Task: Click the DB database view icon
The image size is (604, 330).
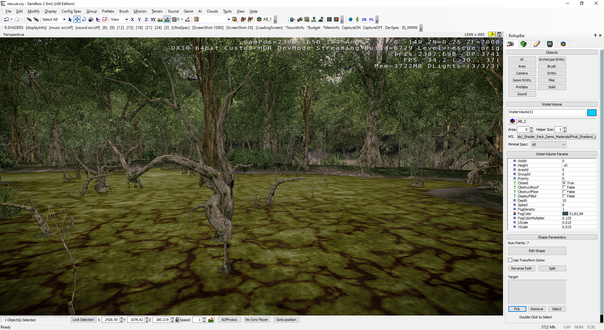Action: point(364,19)
